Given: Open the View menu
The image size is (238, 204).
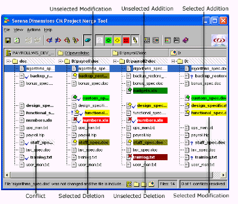Looking at the screenshot, I should (x=18, y=30).
